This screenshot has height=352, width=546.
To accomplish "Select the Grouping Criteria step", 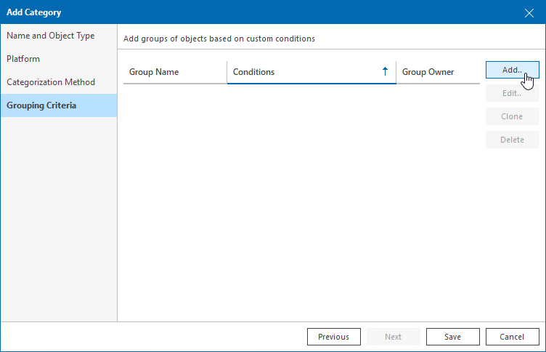I will click(x=59, y=105).
